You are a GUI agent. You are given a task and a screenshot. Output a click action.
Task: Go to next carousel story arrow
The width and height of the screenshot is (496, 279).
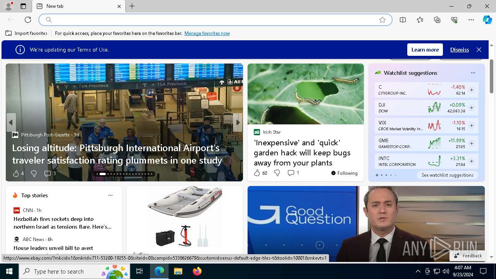(238, 122)
